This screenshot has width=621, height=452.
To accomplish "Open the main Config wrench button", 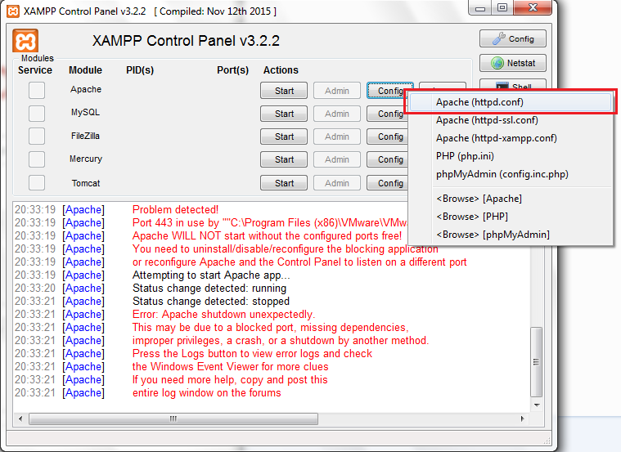I will (513, 38).
